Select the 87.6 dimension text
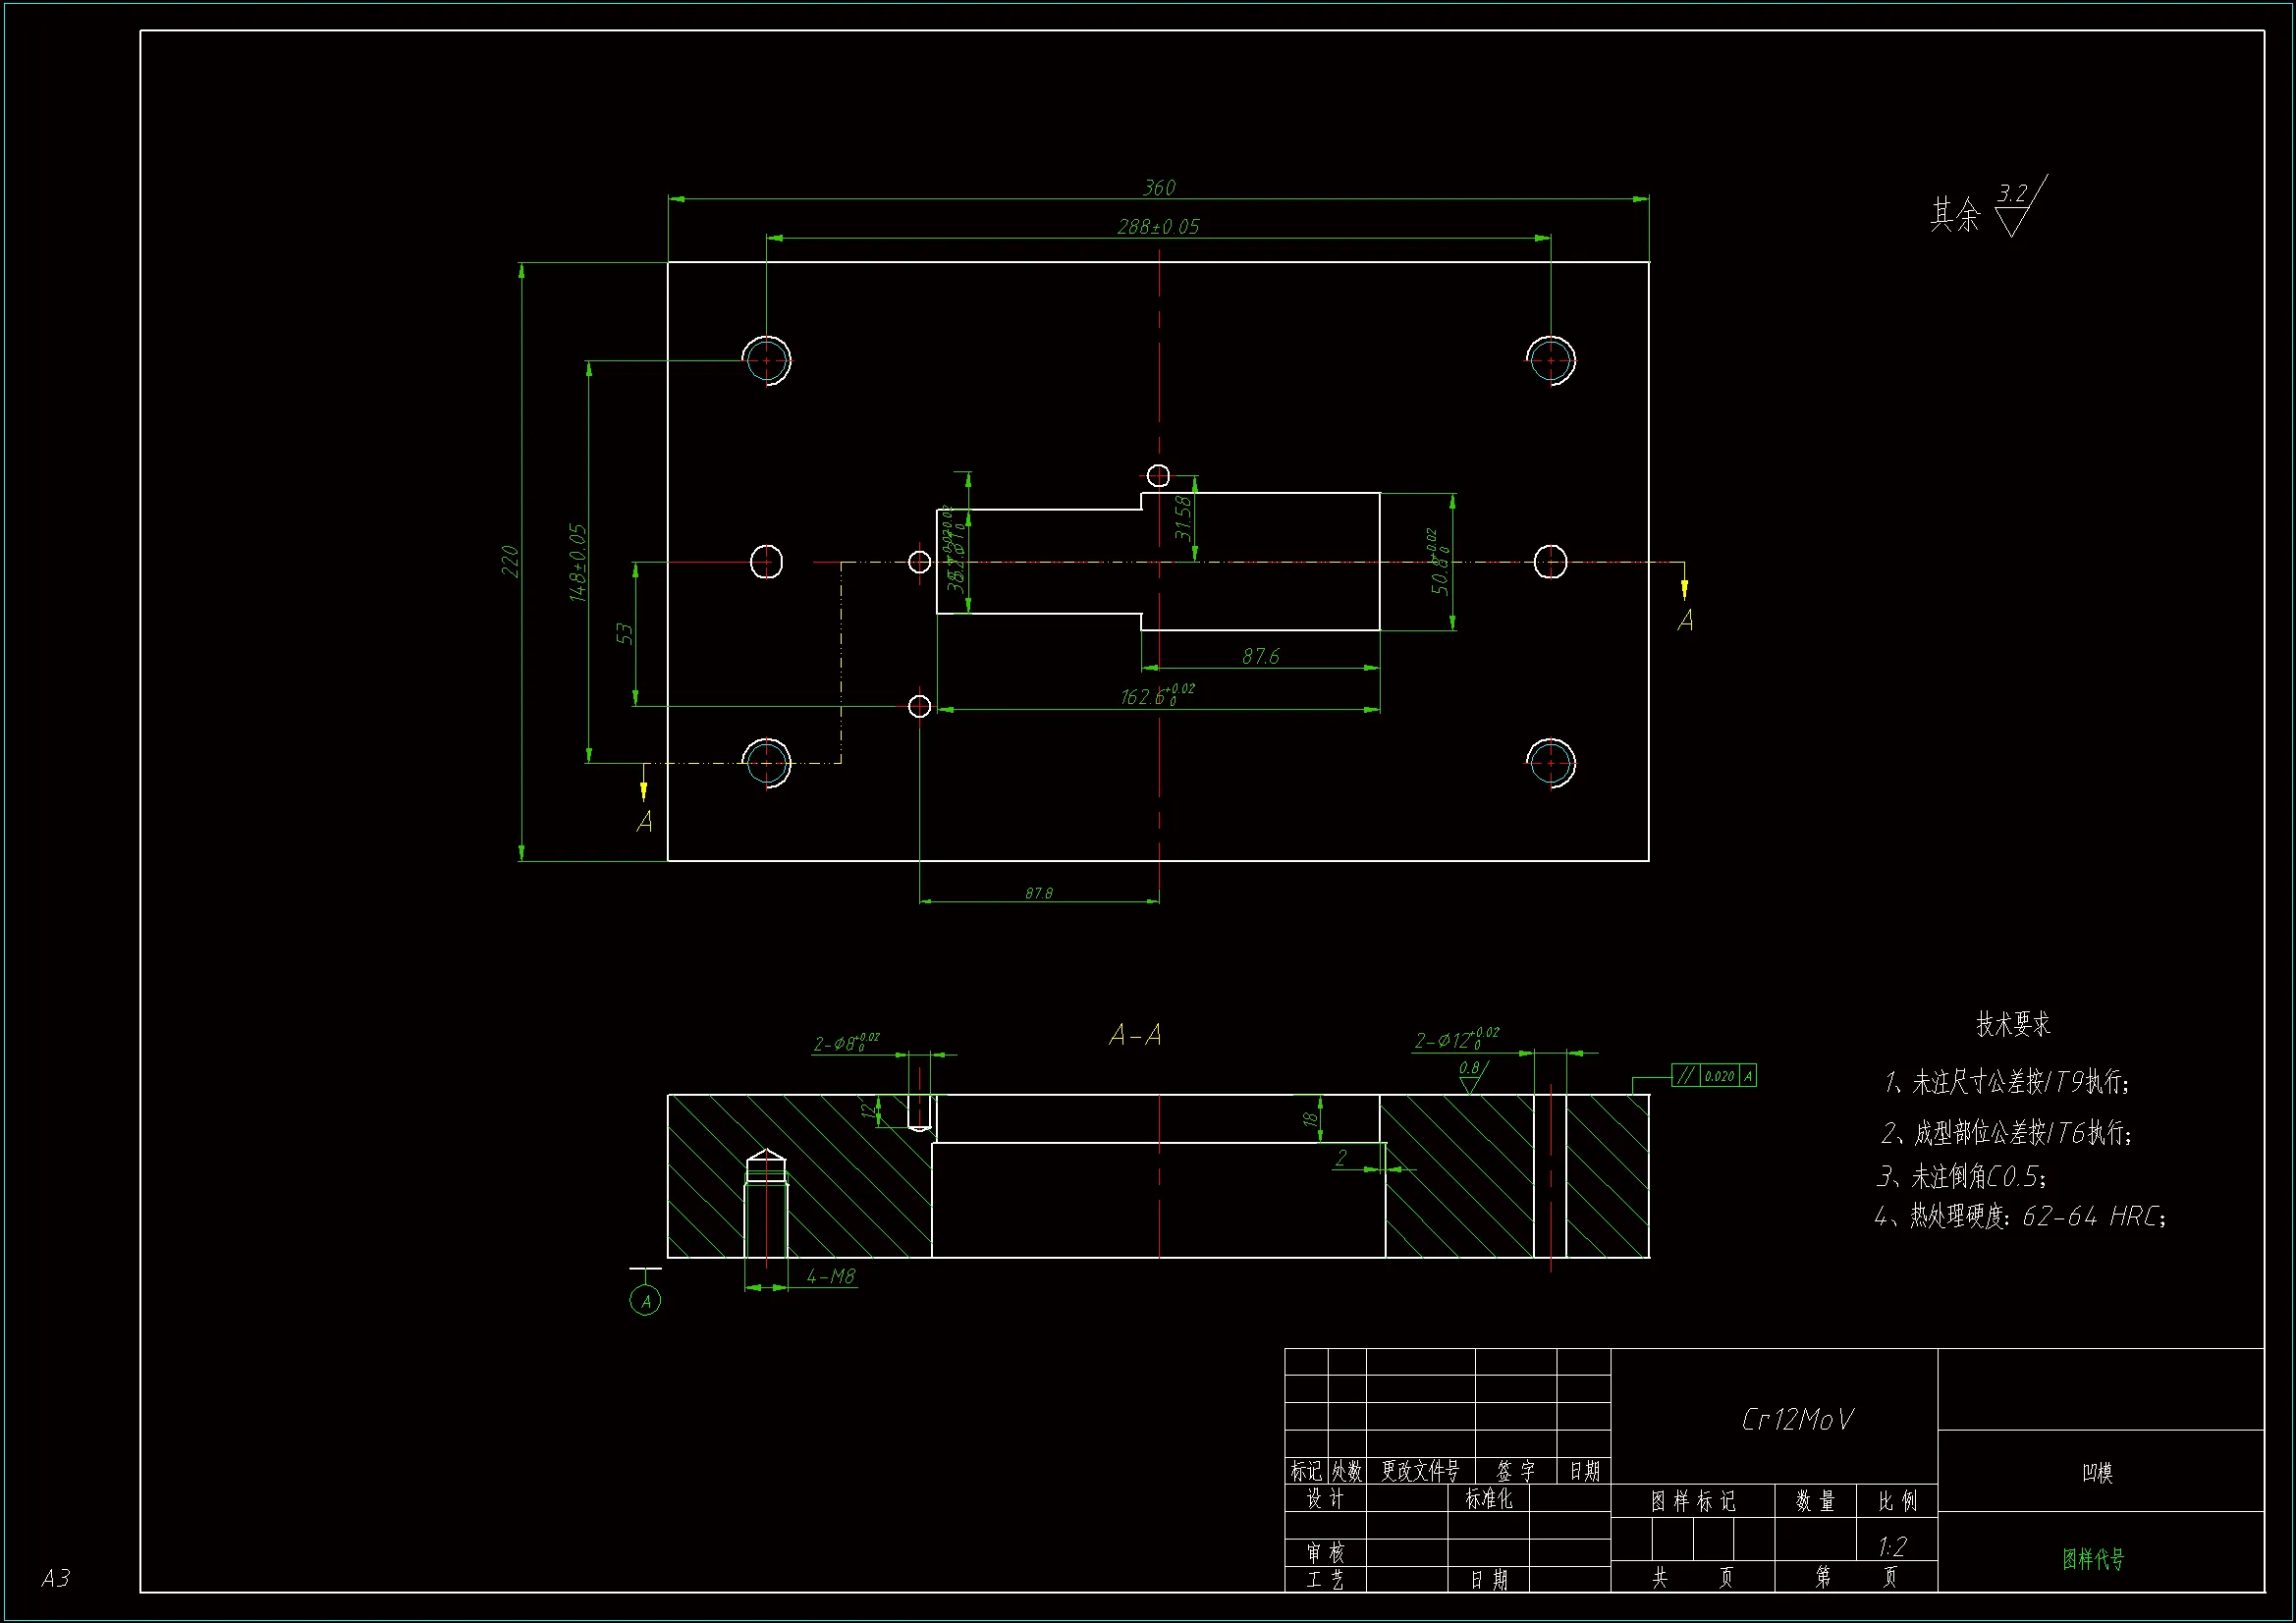Image resolution: width=2296 pixels, height=1623 pixels. click(x=1260, y=656)
